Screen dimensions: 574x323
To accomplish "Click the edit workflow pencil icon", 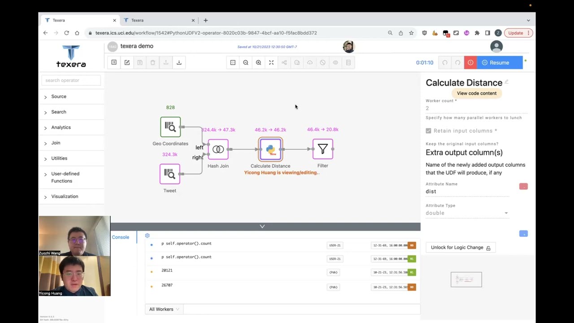I will point(127,62).
